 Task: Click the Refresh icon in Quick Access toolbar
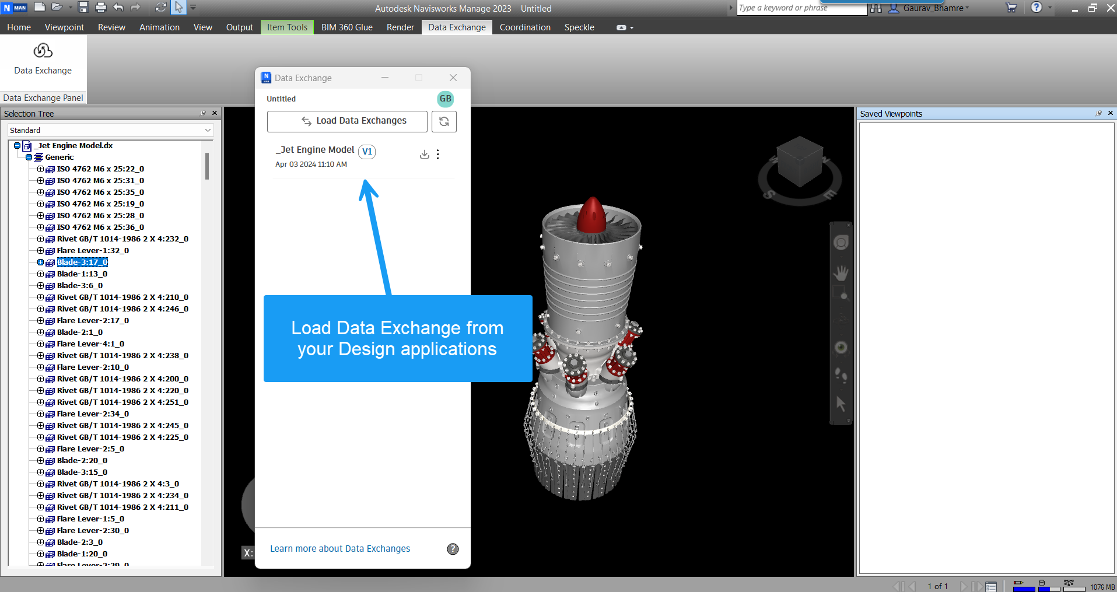161,7
